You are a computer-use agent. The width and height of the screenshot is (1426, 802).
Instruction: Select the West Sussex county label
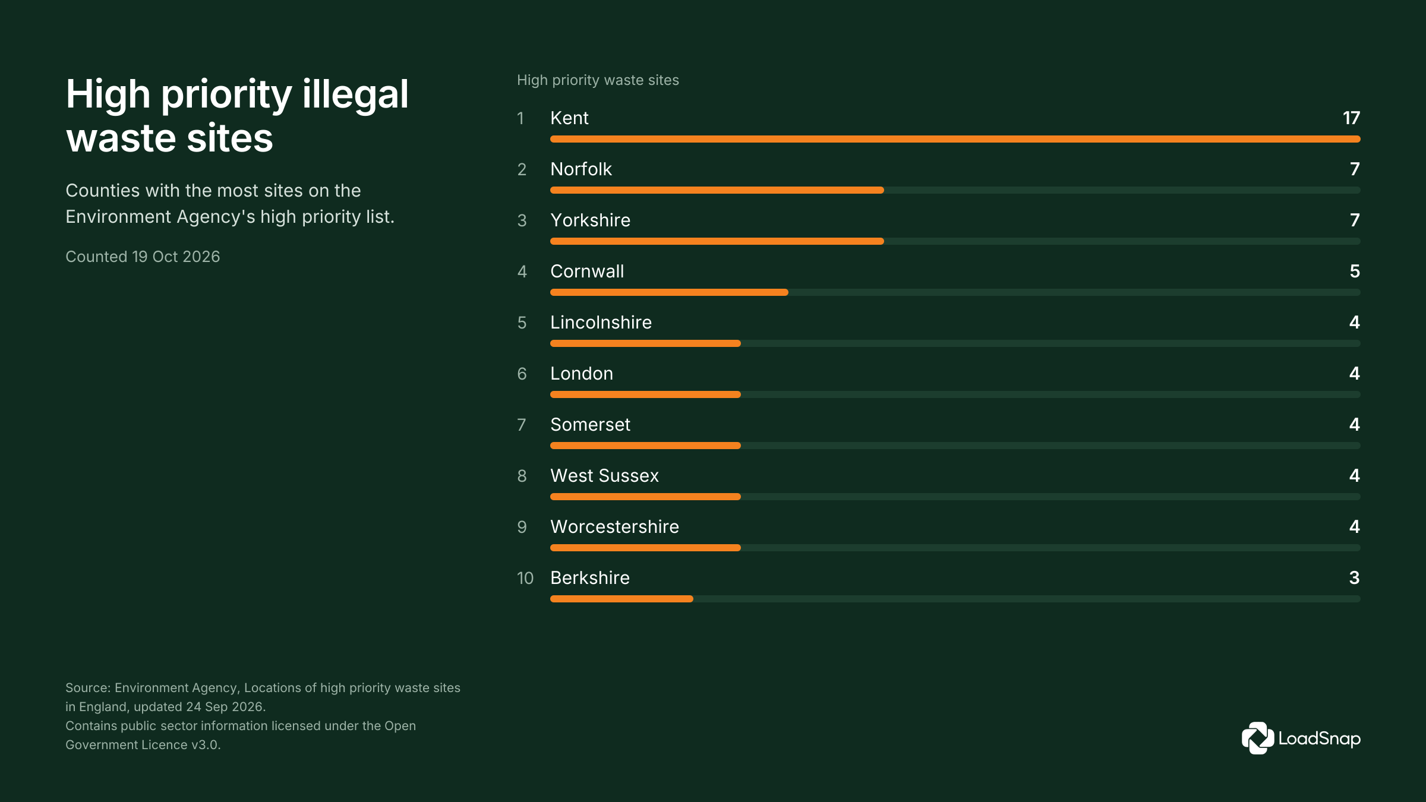[605, 476]
